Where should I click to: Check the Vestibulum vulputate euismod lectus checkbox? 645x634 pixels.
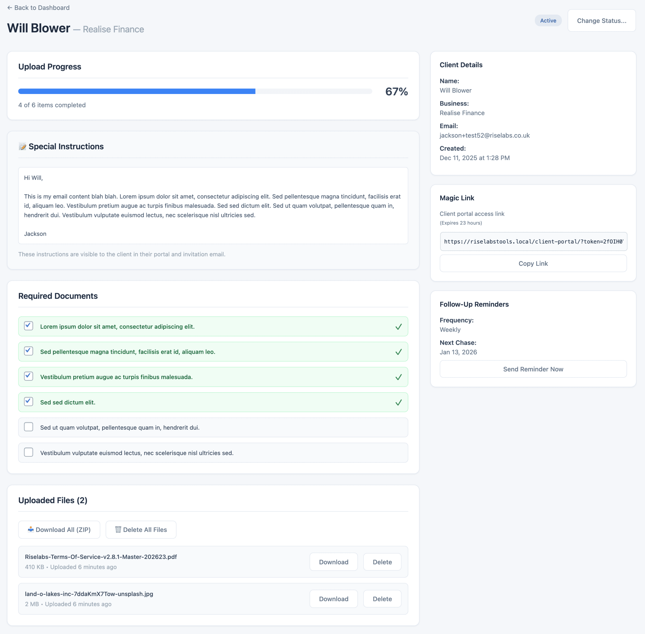(x=28, y=452)
